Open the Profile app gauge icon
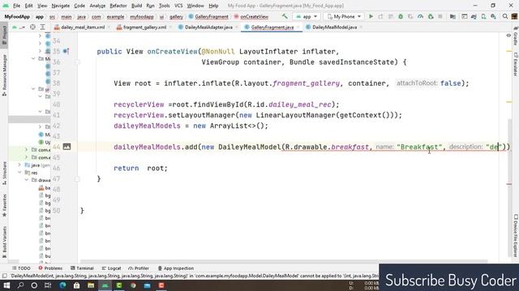 coord(420,16)
